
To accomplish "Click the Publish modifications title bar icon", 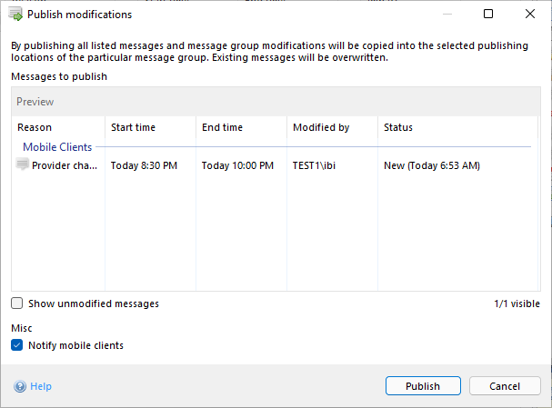I will (x=15, y=15).
